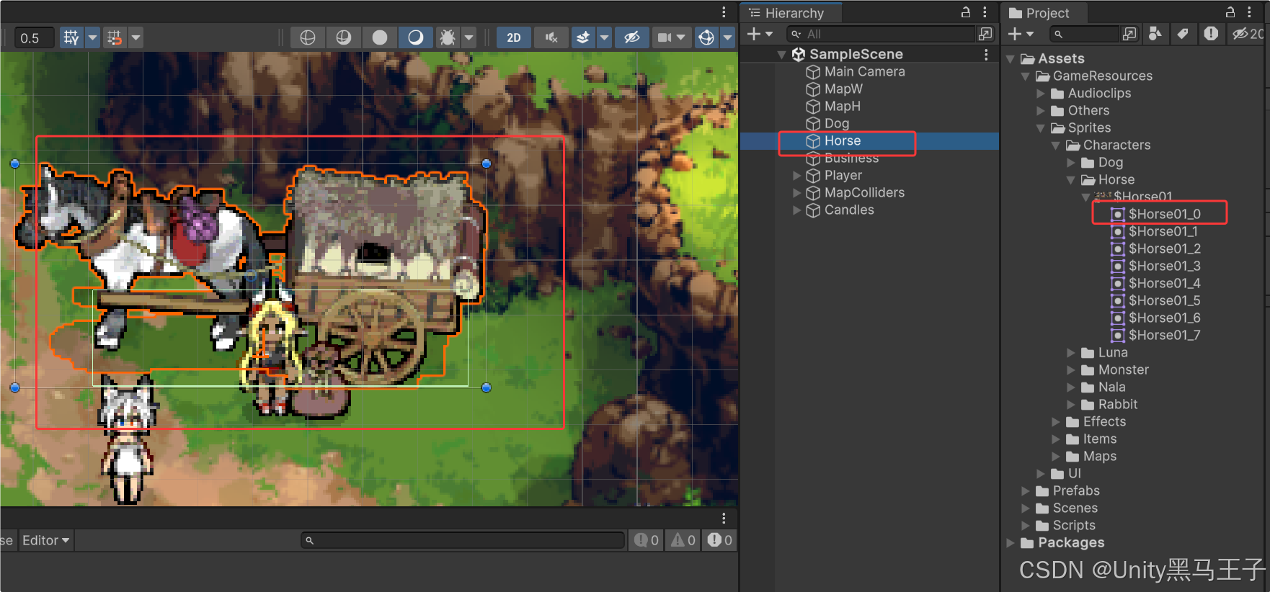Open scene effects dropdown arrow
This screenshot has height=592, width=1270.
coord(605,37)
